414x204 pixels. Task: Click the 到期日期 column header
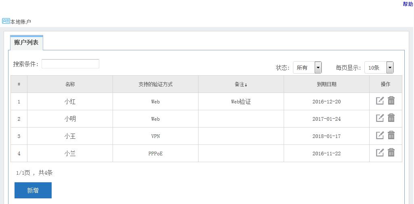click(x=326, y=84)
